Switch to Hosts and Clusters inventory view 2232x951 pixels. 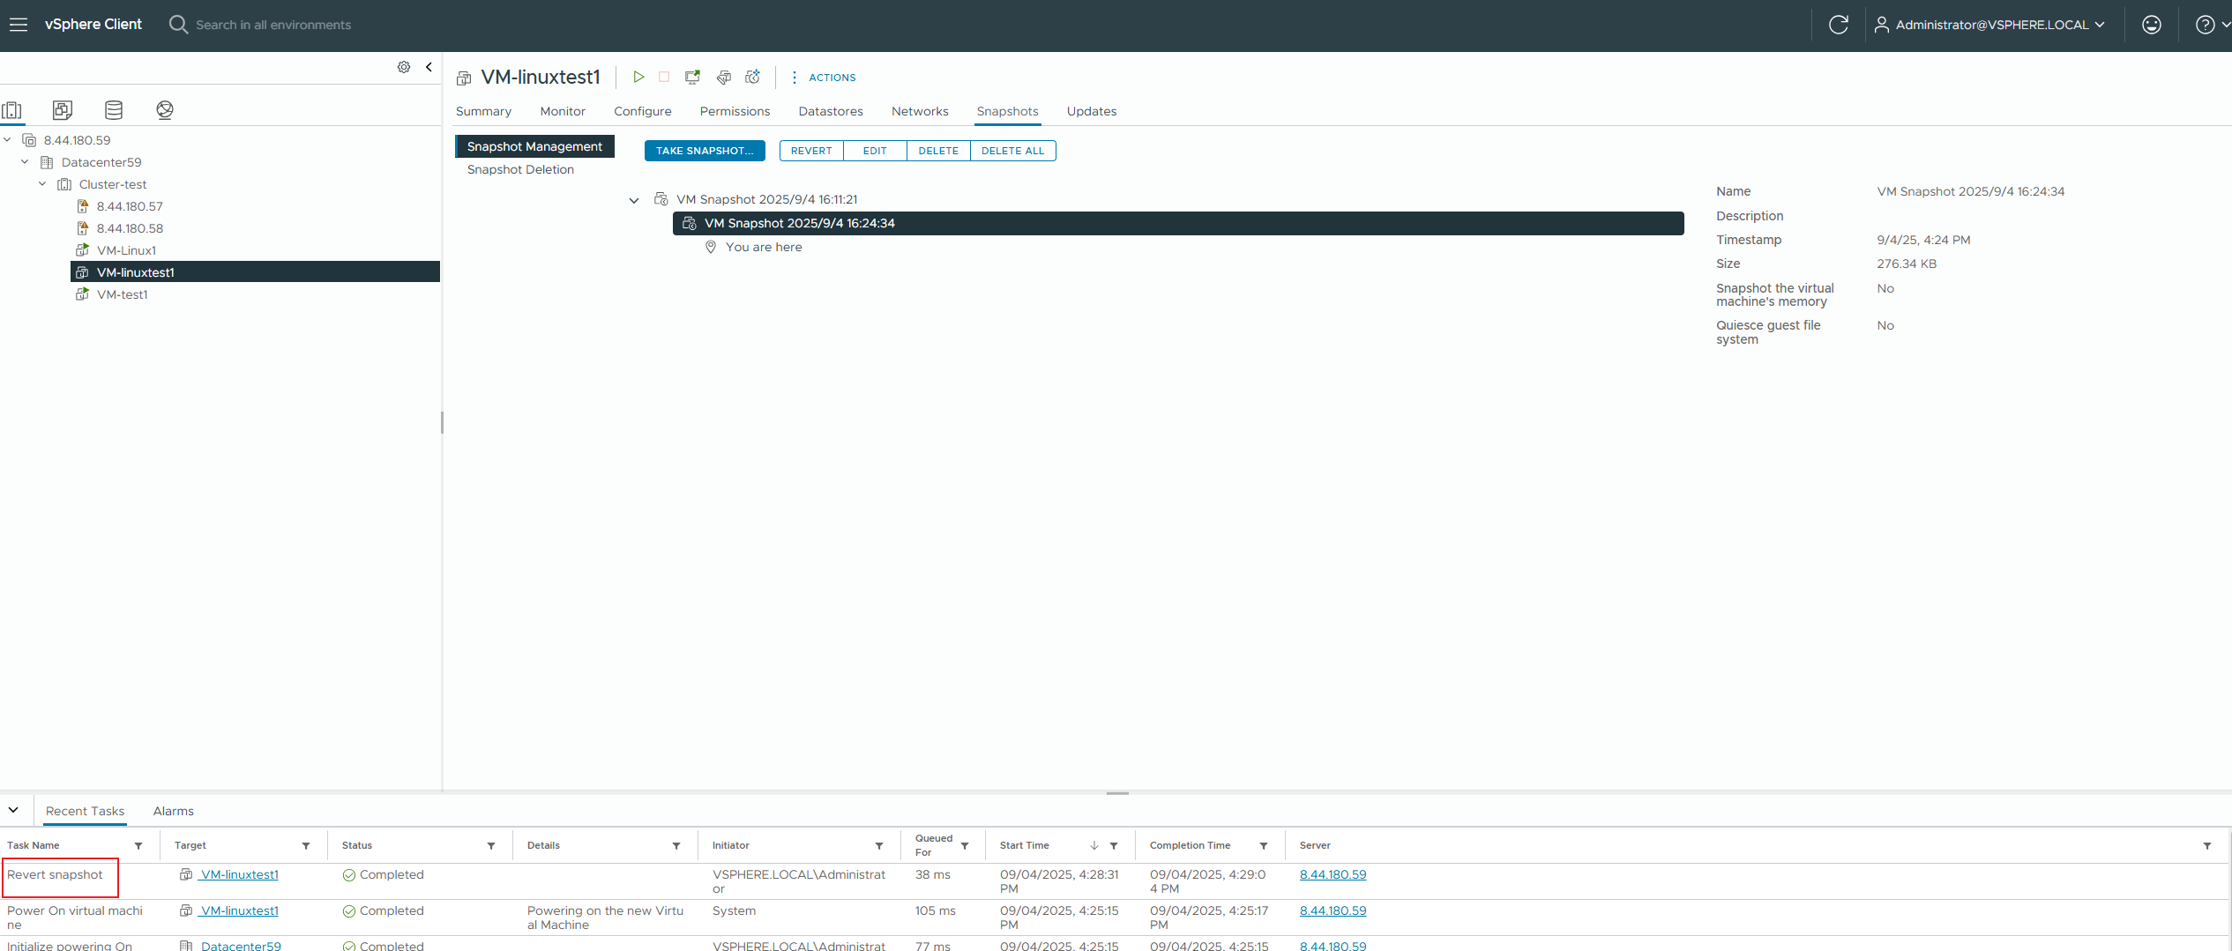(12, 110)
